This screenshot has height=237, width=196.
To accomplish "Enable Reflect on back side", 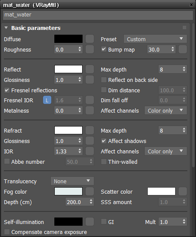I will (104, 80).
